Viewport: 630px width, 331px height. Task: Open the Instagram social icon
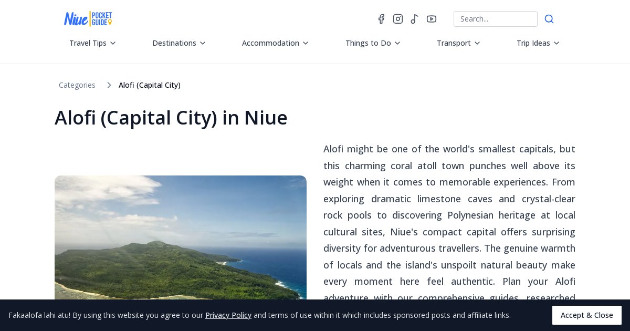398,19
